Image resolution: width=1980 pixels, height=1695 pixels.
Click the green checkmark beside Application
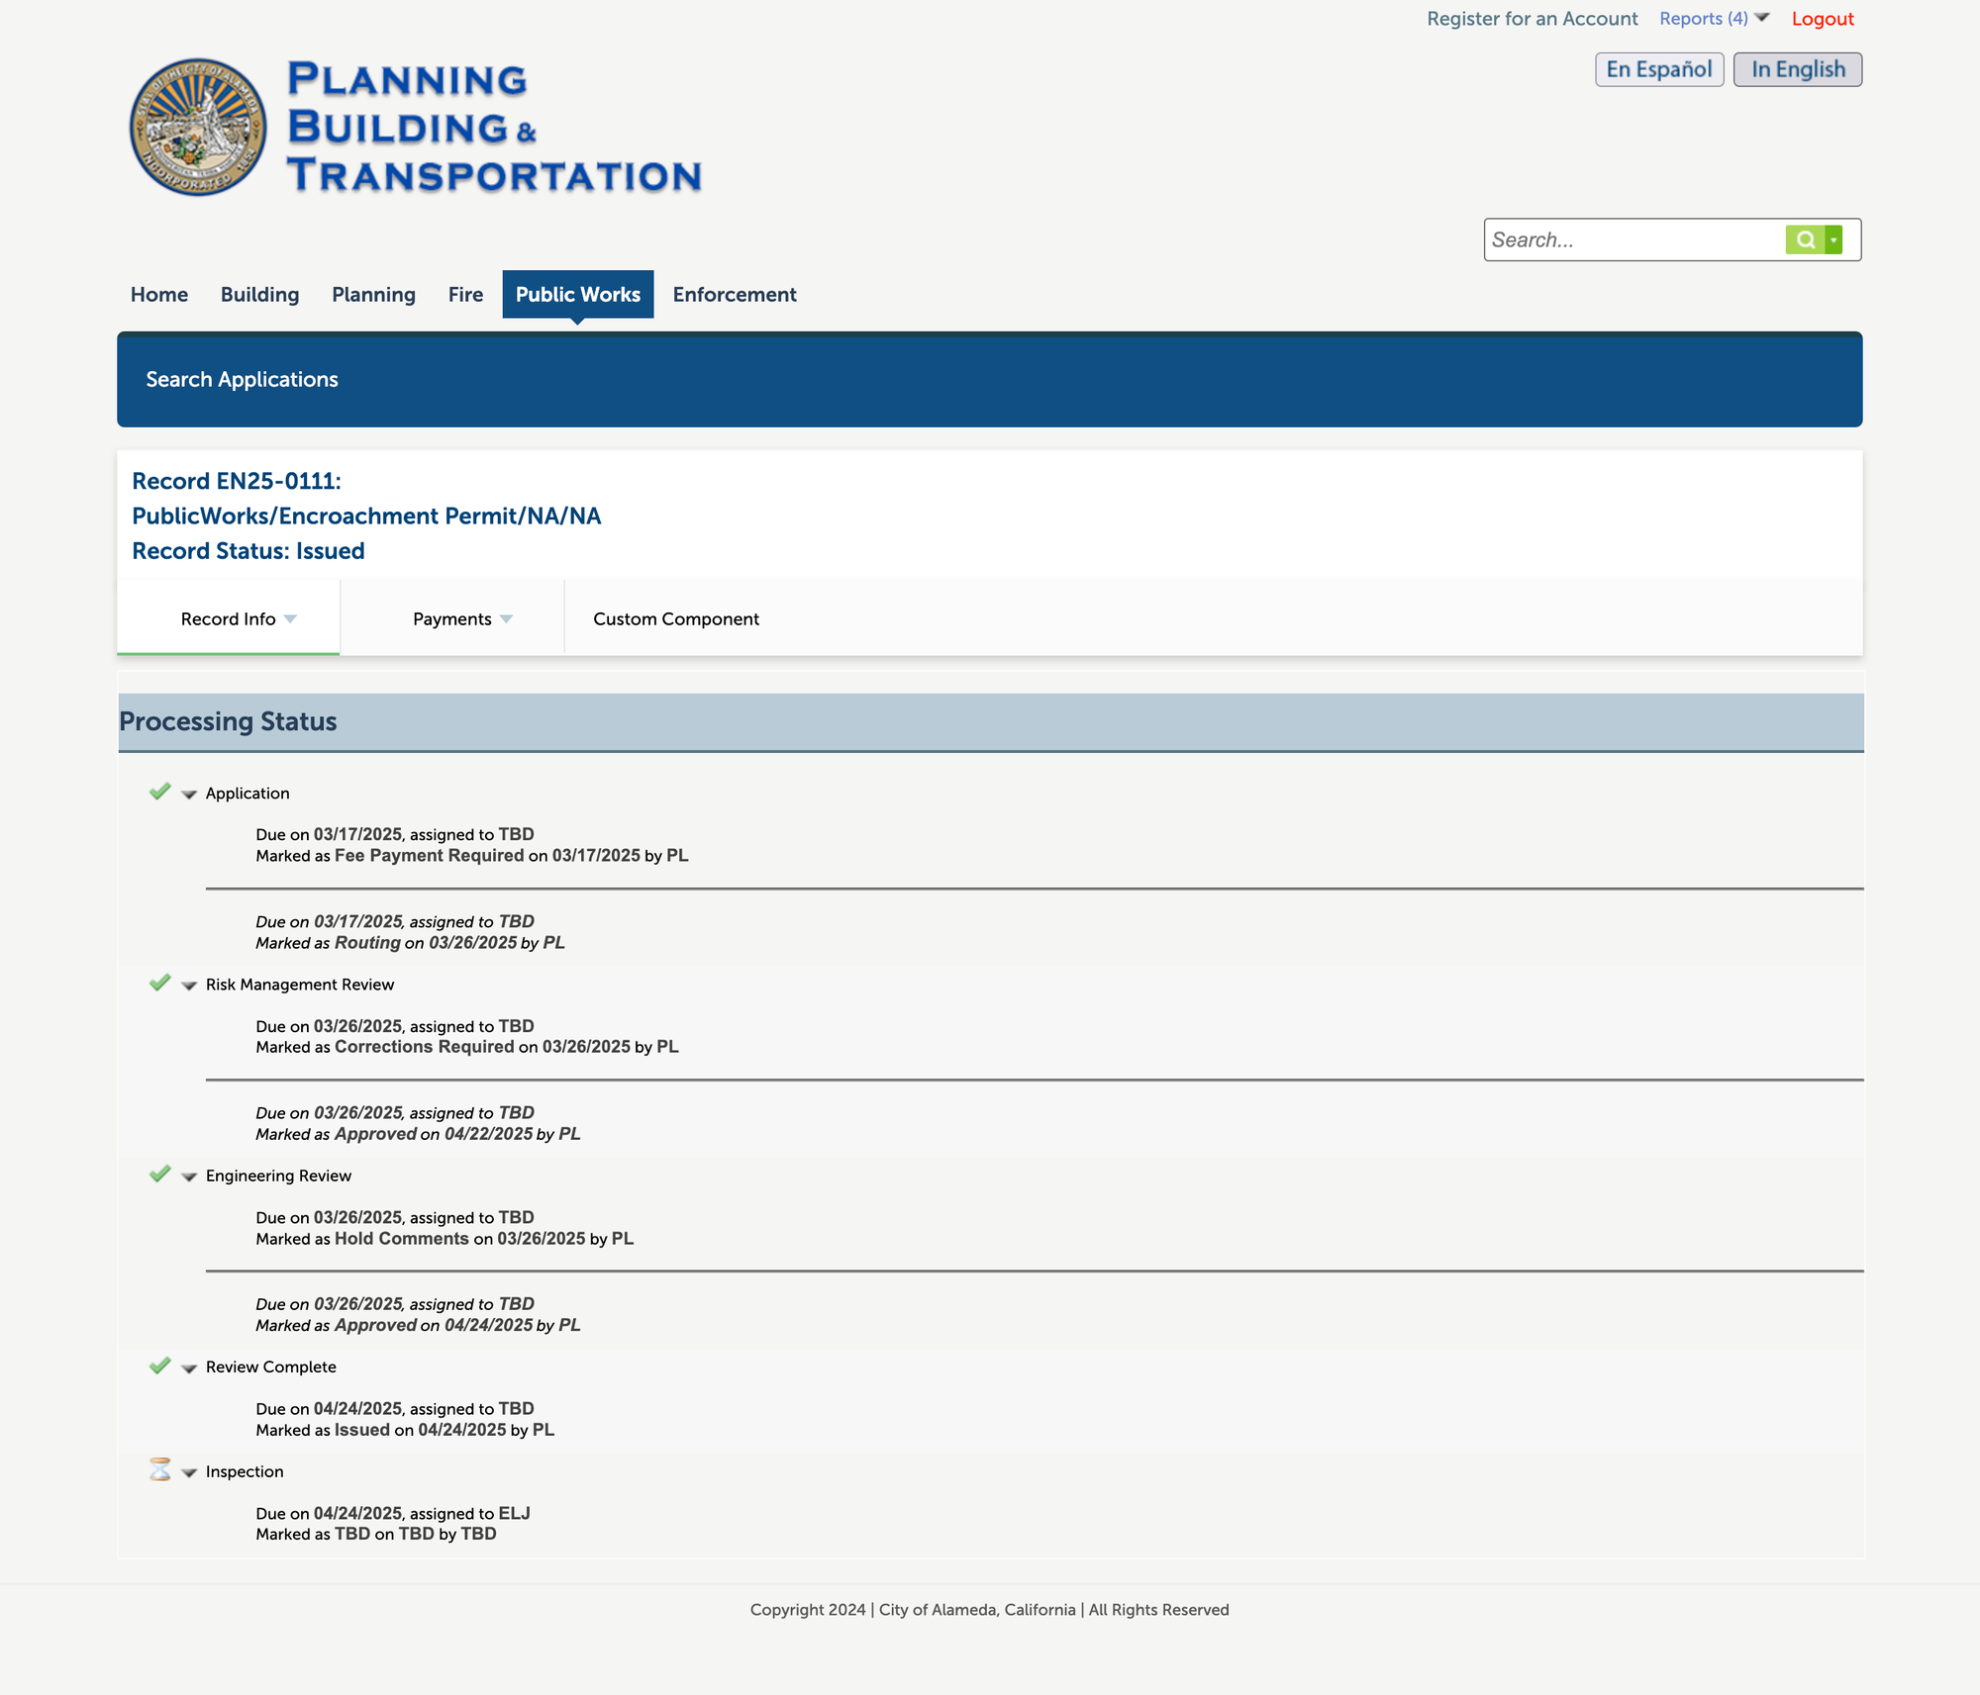pyautogui.click(x=159, y=792)
